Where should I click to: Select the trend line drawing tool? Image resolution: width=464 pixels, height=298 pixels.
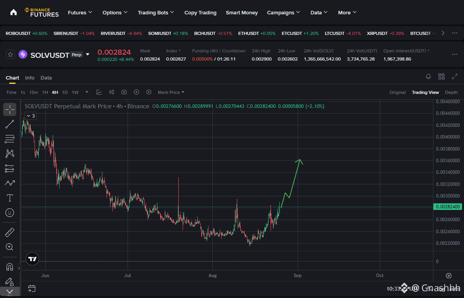point(10,124)
